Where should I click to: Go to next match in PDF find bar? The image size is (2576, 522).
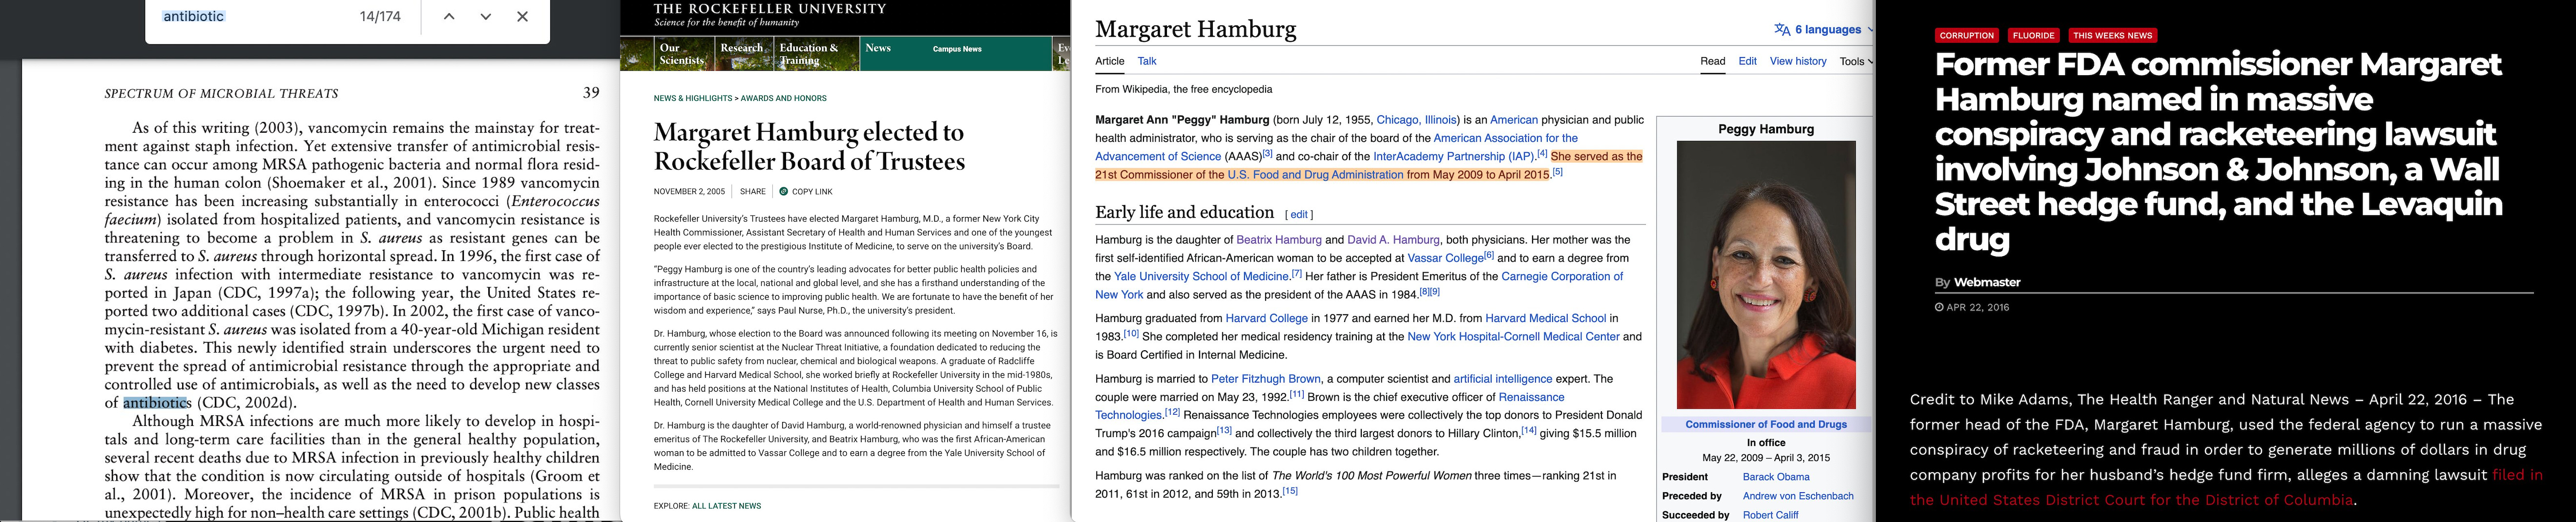point(486,17)
